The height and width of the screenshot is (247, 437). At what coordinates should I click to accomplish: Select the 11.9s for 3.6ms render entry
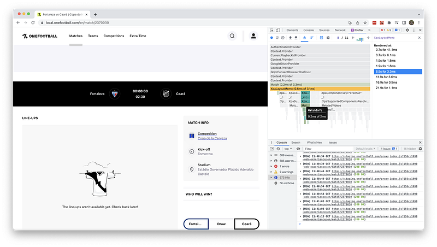[387, 77]
